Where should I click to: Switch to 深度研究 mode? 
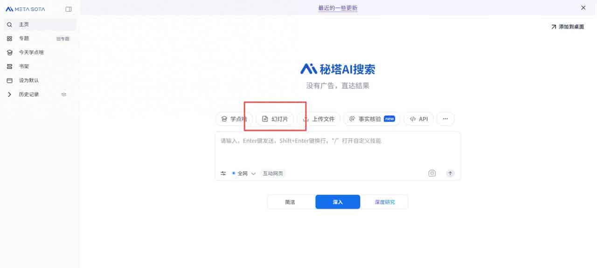point(385,202)
